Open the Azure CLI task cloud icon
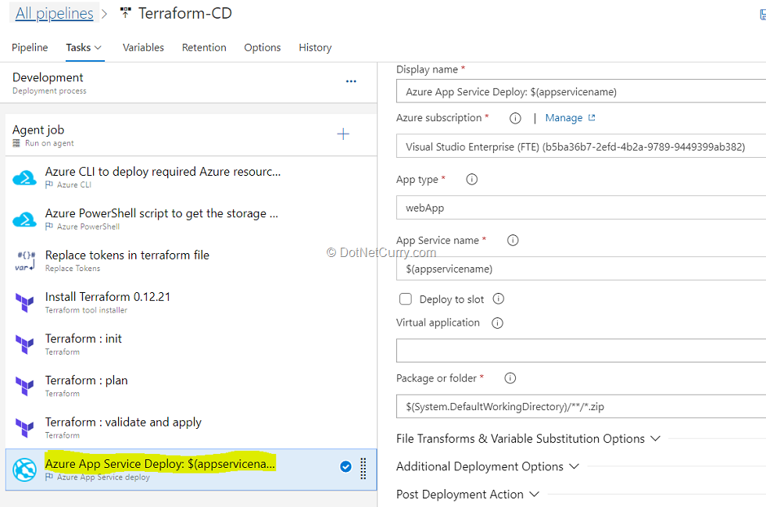The height and width of the screenshot is (507, 766). (24, 178)
